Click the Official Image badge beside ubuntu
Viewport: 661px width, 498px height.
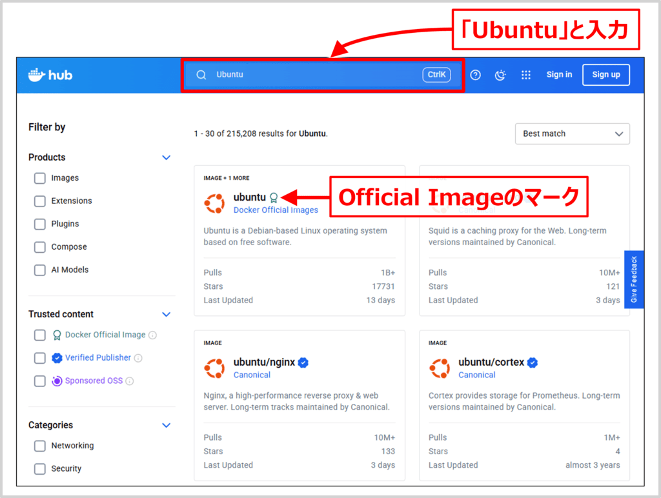click(275, 197)
